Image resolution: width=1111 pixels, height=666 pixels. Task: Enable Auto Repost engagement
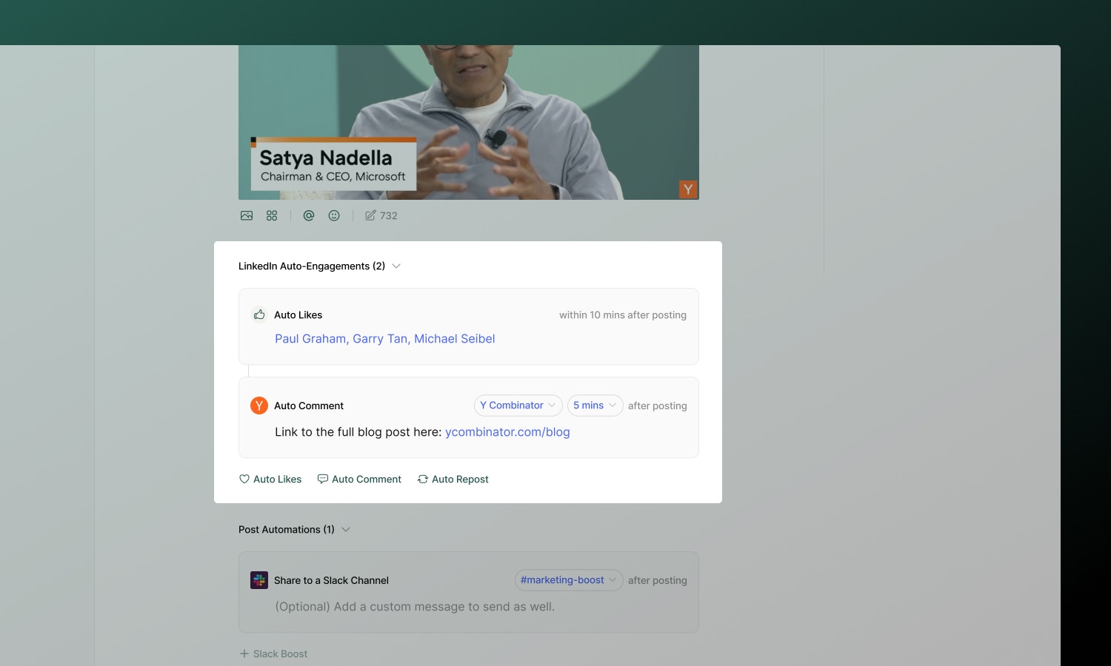click(x=453, y=479)
